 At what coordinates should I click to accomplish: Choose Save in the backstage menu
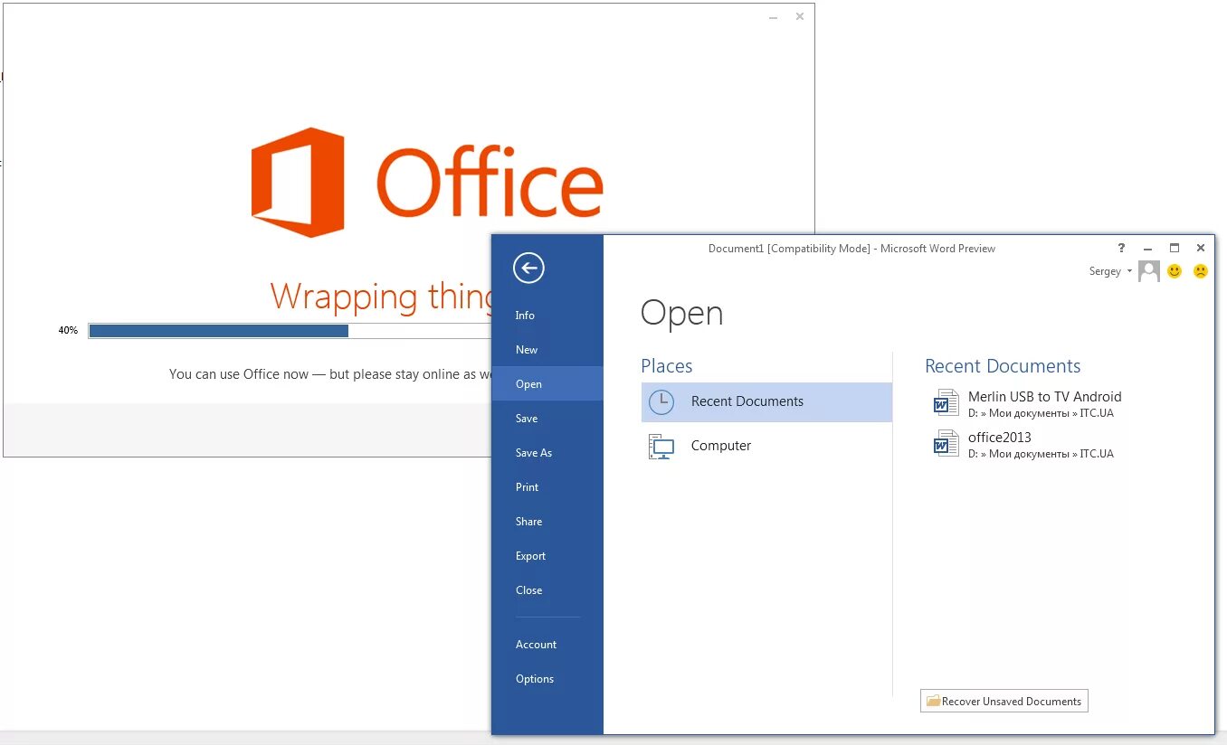547,419
